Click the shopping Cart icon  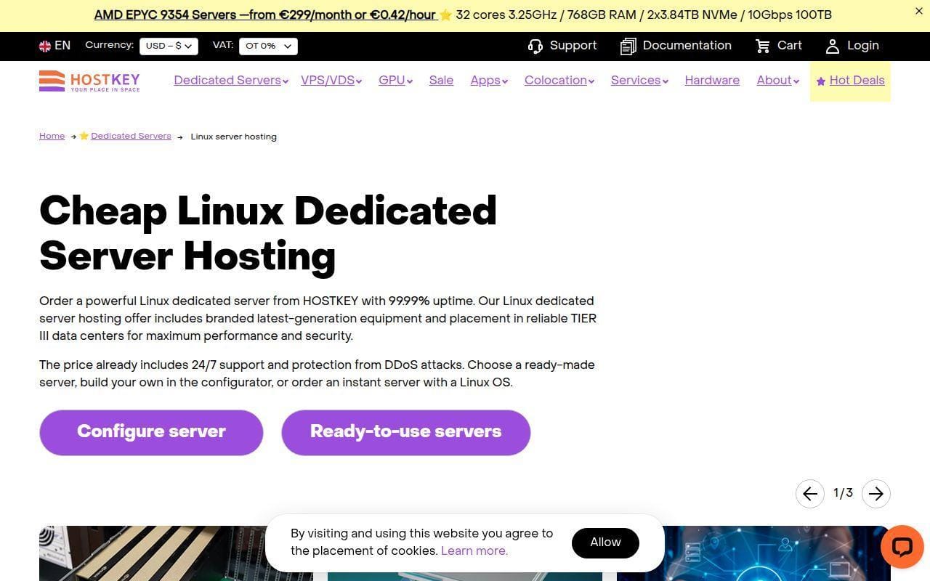click(762, 46)
